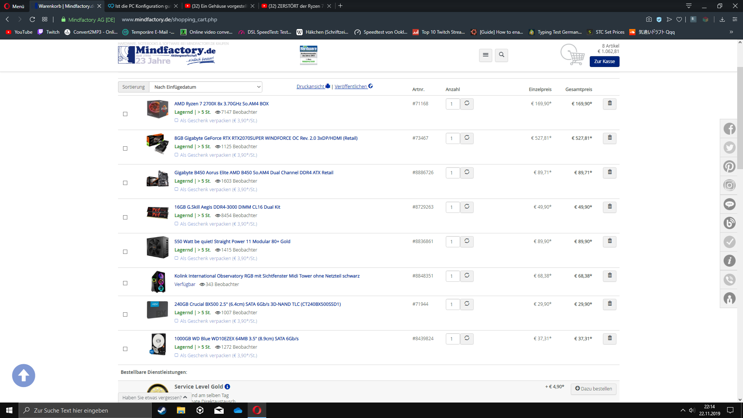Click the page vertical scrollbar thumb
Image resolution: width=743 pixels, height=418 pixels.
coord(740,118)
